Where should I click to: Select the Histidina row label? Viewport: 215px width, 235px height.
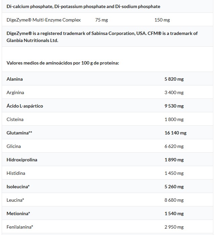click(16, 173)
